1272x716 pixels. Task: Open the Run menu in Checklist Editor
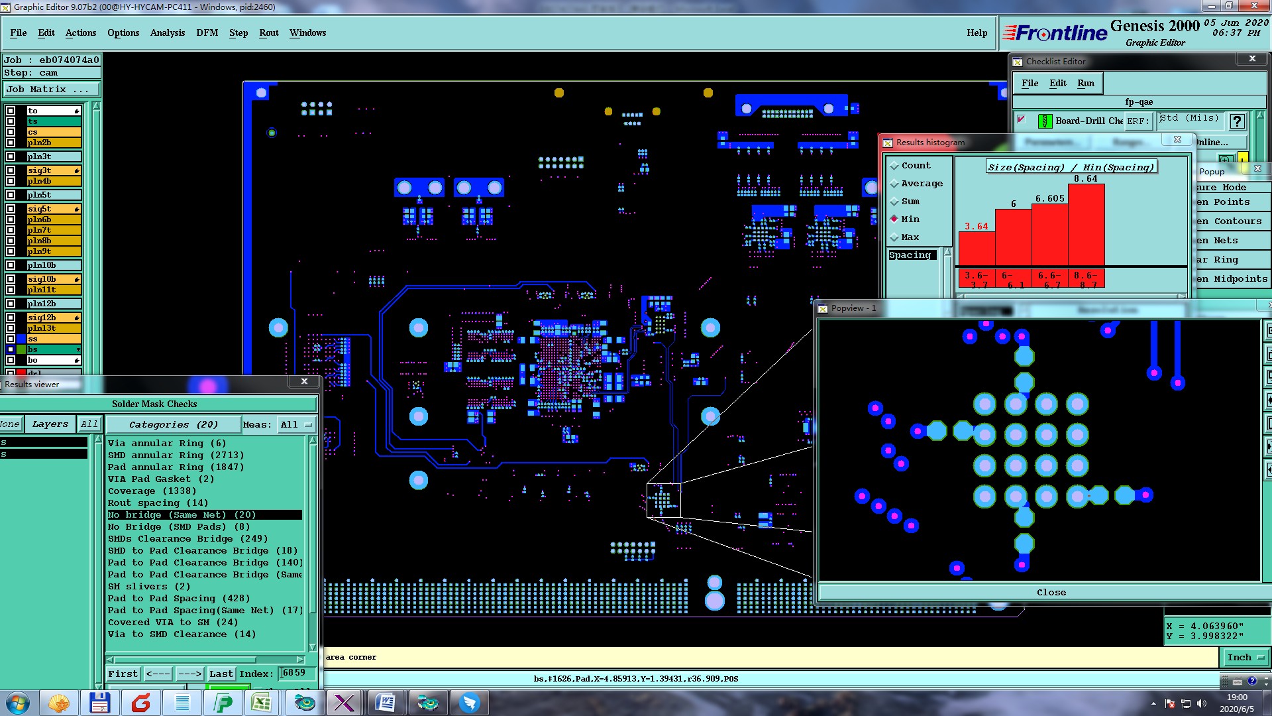point(1085,83)
